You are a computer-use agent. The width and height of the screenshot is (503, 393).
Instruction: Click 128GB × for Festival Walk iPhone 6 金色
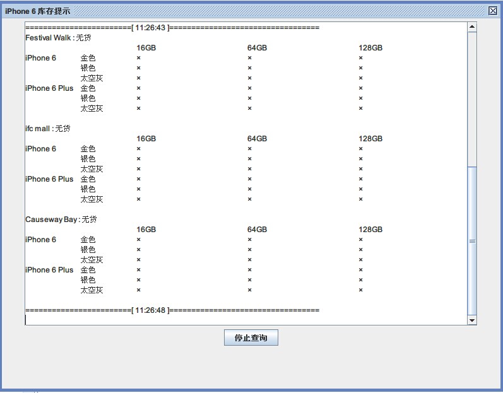361,58
